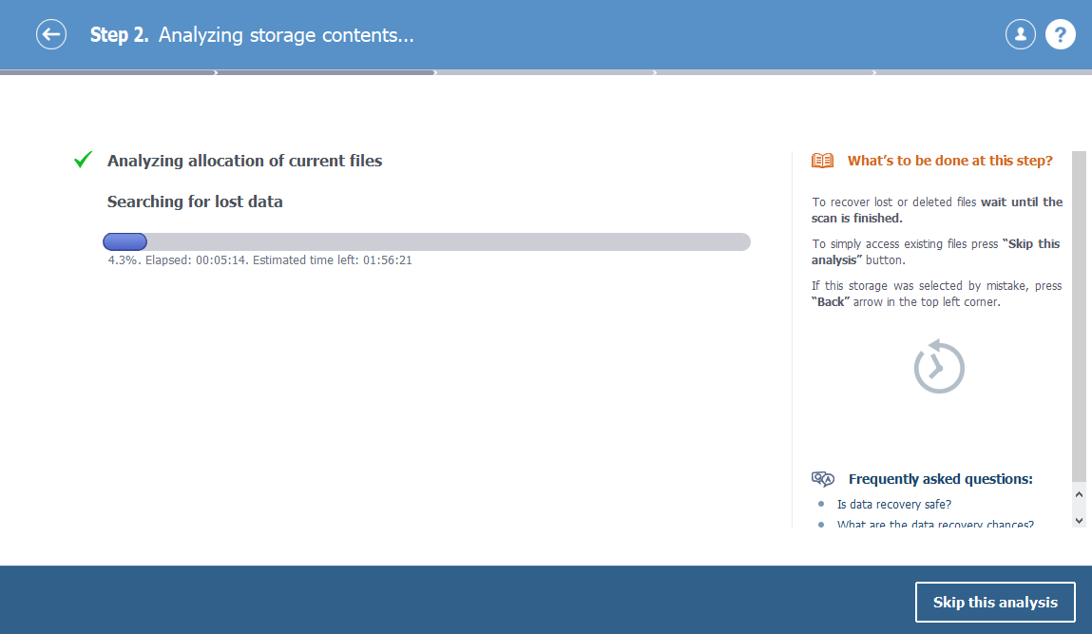Click the clock wait icon

coord(939,367)
